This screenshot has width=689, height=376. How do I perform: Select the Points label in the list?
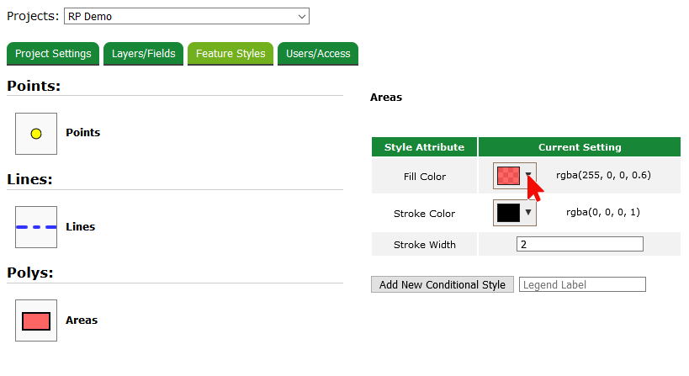point(82,133)
